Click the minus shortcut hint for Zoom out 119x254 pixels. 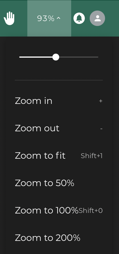coord(101,129)
